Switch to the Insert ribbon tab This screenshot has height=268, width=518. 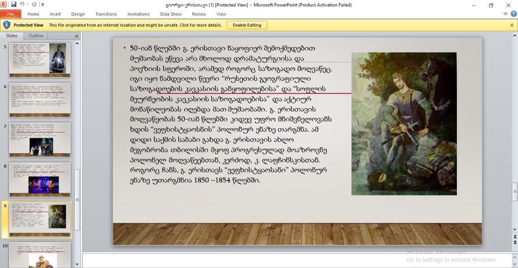(x=55, y=14)
